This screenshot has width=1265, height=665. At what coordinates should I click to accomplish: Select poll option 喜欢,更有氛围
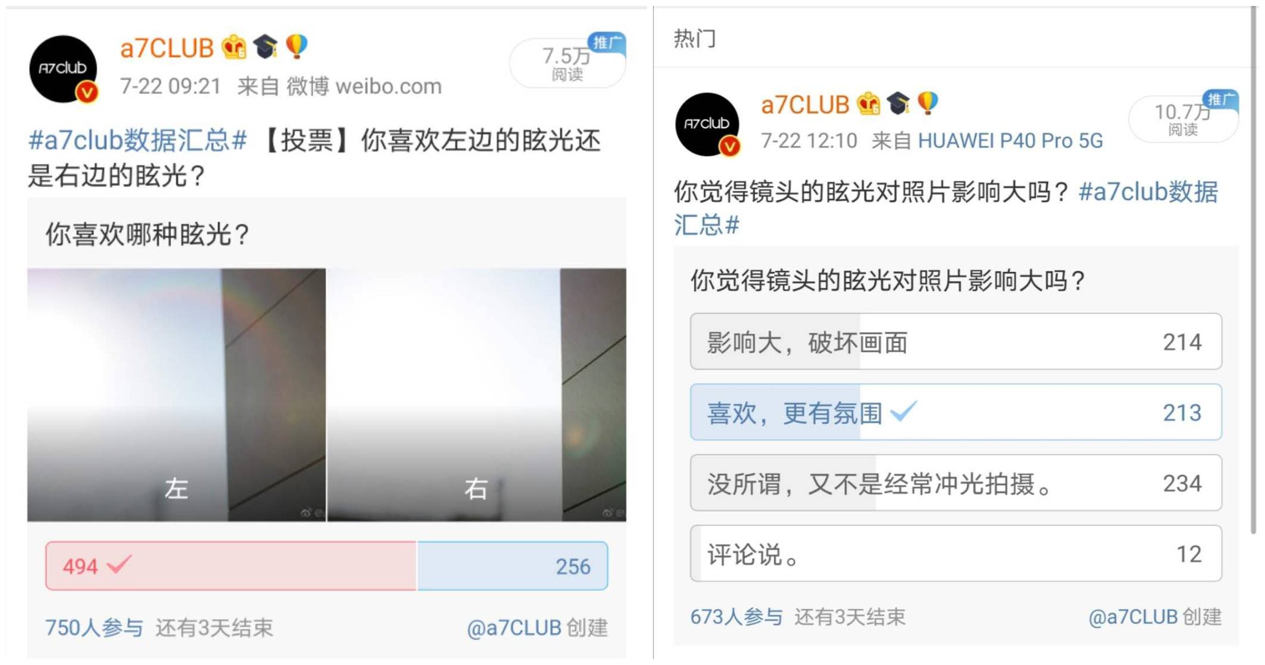955,412
